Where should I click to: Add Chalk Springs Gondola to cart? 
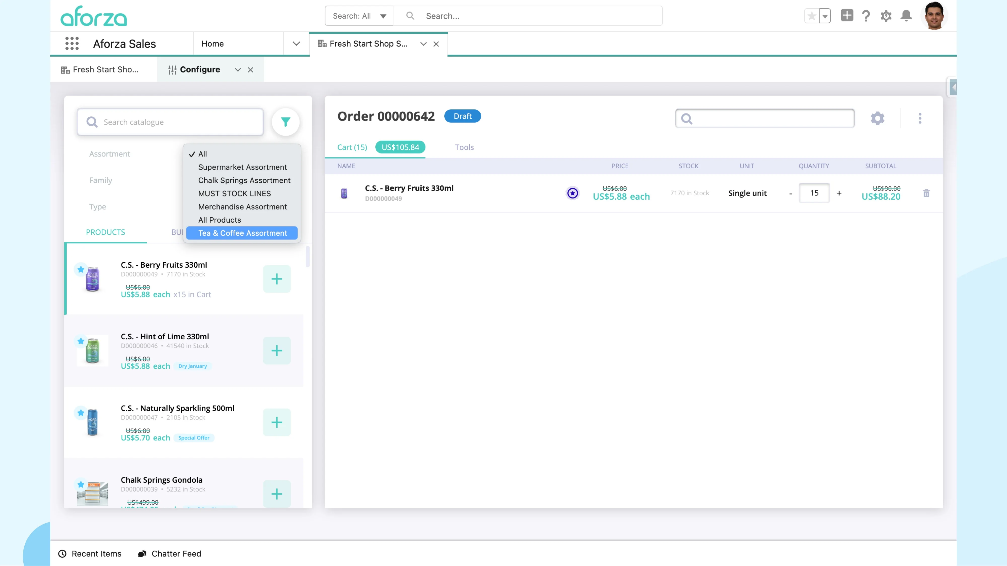coord(277,494)
